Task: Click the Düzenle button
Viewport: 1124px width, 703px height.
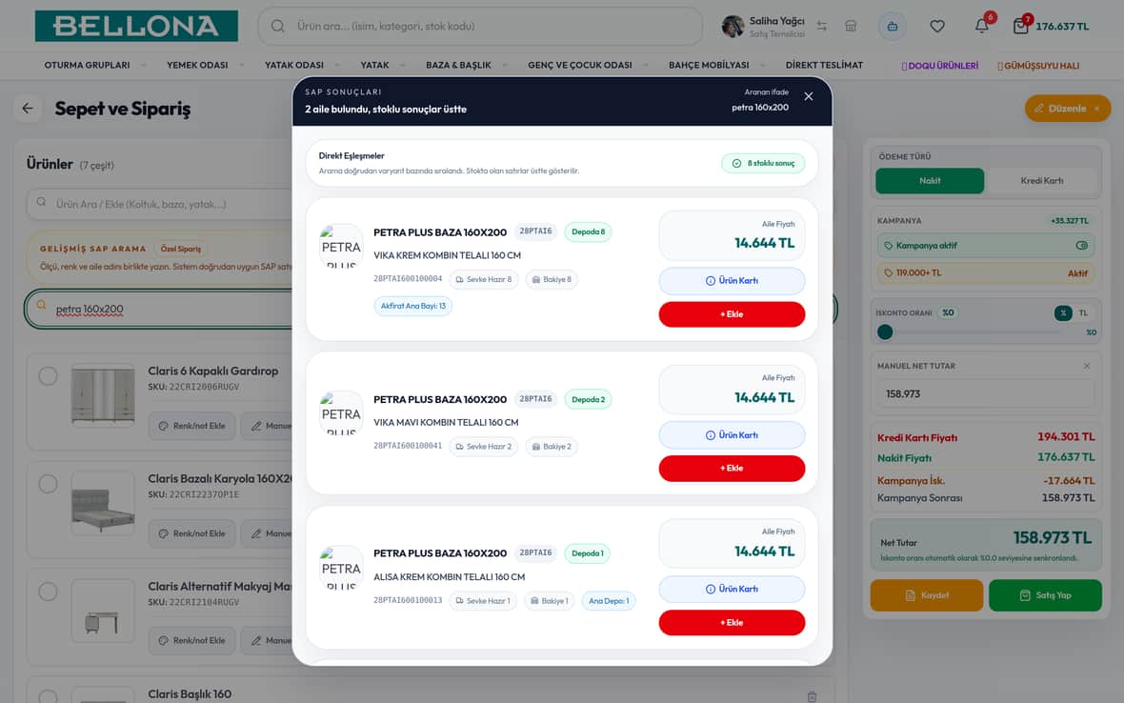Action: click(1068, 109)
